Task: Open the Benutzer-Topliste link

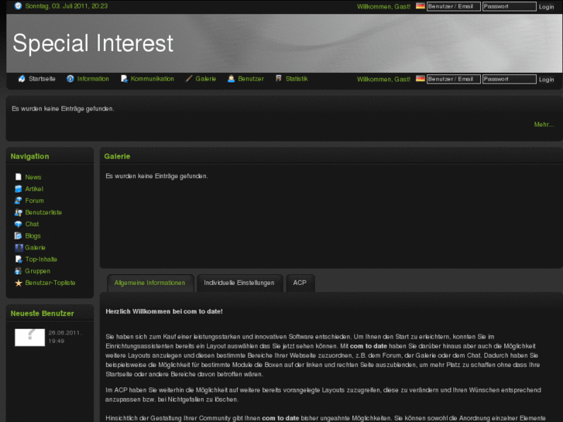Action: point(50,283)
